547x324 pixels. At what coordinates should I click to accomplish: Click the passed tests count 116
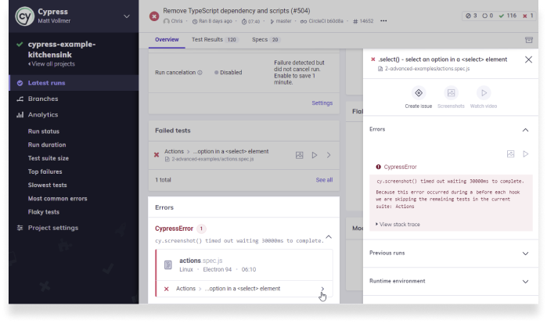[x=508, y=16]
